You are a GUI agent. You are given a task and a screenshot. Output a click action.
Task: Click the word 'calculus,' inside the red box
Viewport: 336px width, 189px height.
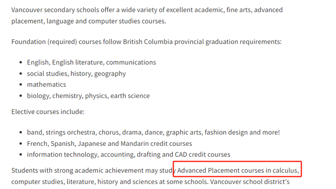[x=286, y=171]
